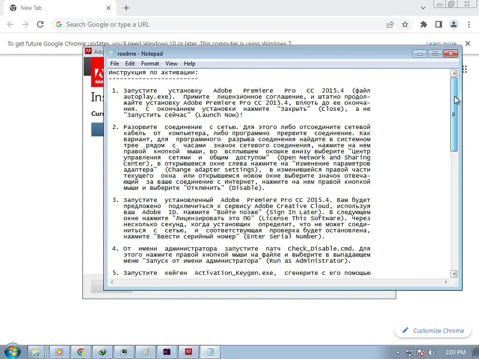Click the text 'Инструкция по активации:'
479x359 pixels.
pyautogui.click(x=153, y=72)
